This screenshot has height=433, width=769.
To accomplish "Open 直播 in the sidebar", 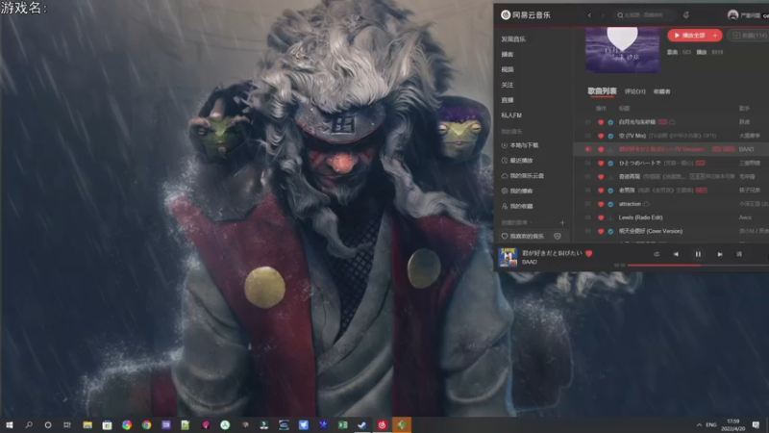I will pyautogui.click(x=508, y=100).
